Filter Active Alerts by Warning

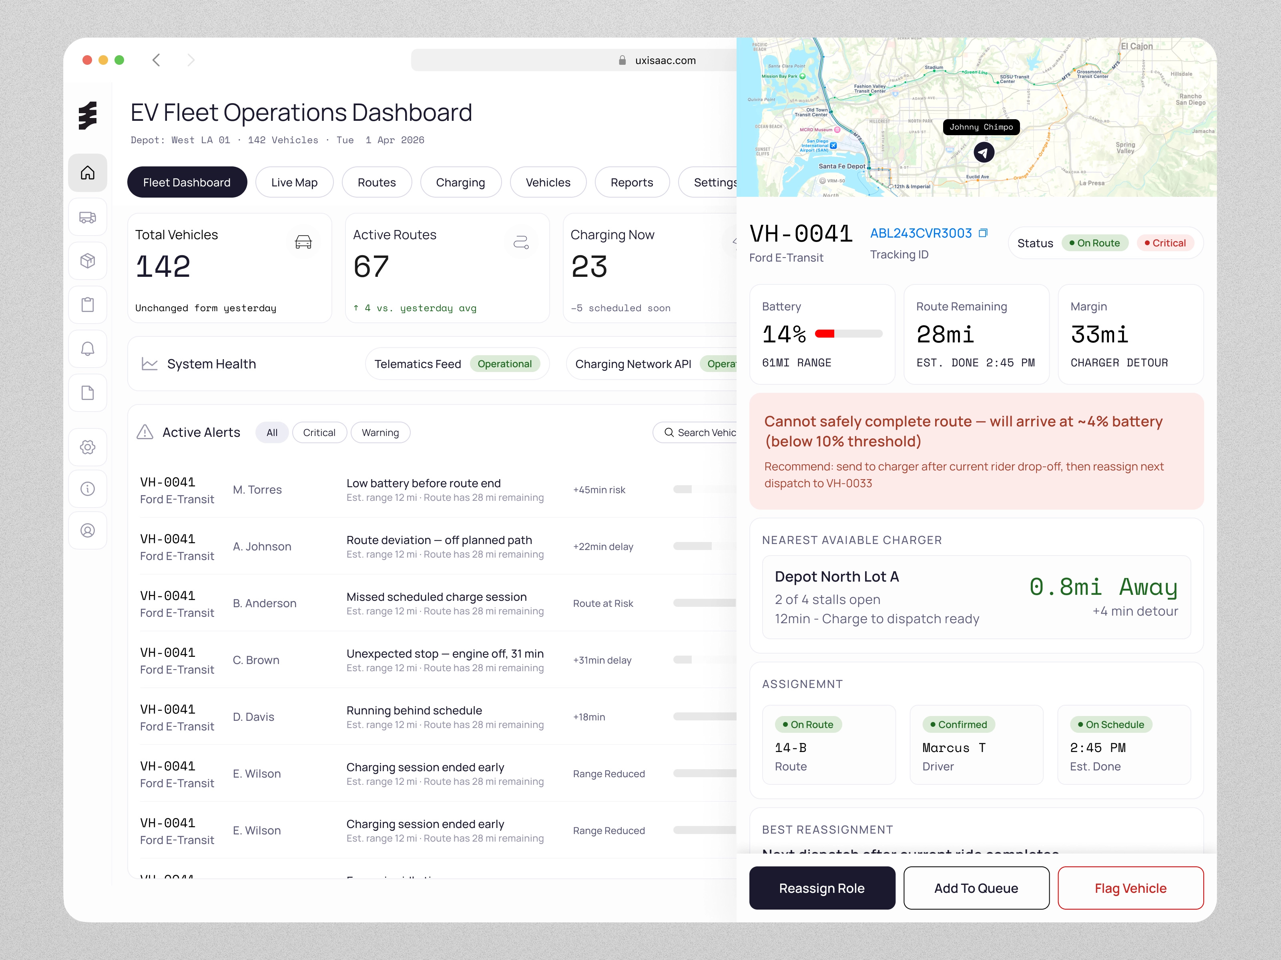[x=380, y=432]
